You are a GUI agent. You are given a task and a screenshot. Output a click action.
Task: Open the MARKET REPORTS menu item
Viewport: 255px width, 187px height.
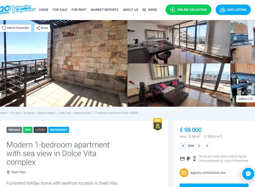click(x=104, y=10)
